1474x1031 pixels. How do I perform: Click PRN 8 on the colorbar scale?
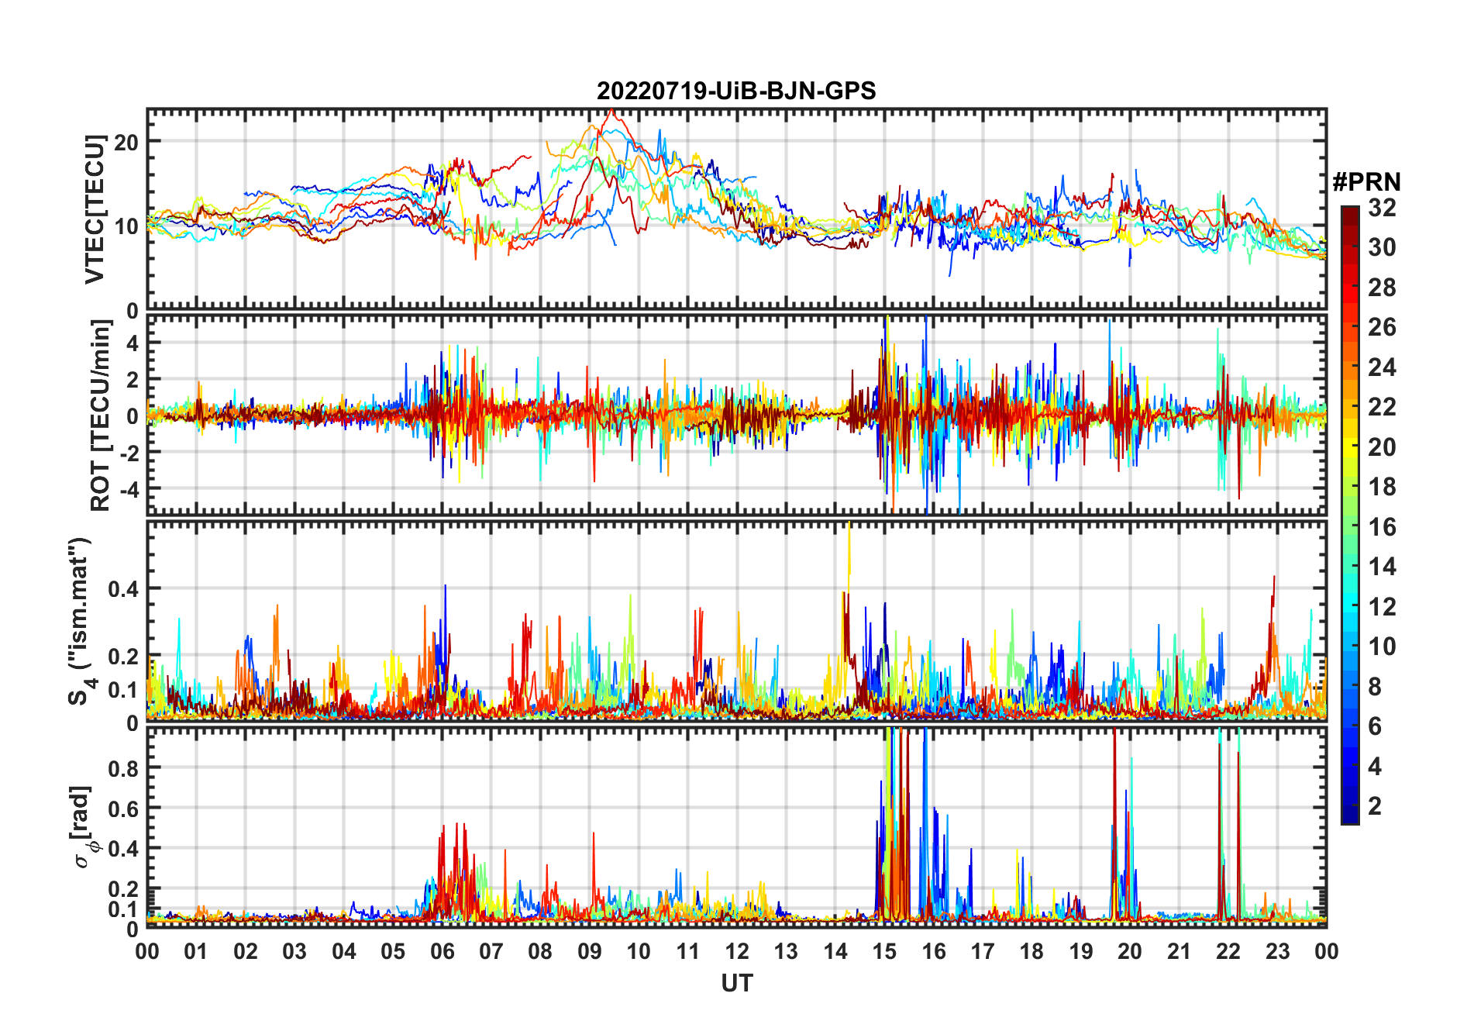coord(1376,687)
